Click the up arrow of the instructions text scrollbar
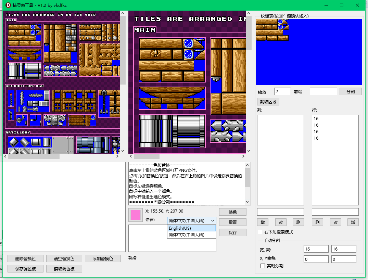The height and width of the screenshot is (280, 368). (x=248, y=165)
